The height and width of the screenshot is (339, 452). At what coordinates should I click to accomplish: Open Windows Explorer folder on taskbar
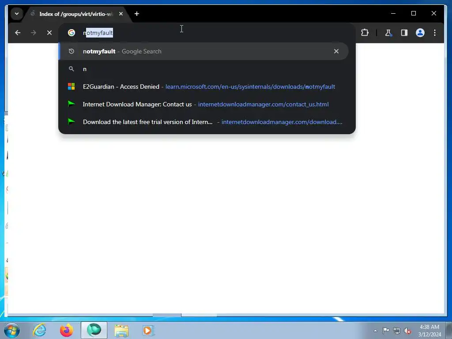(x=121, y=330)
